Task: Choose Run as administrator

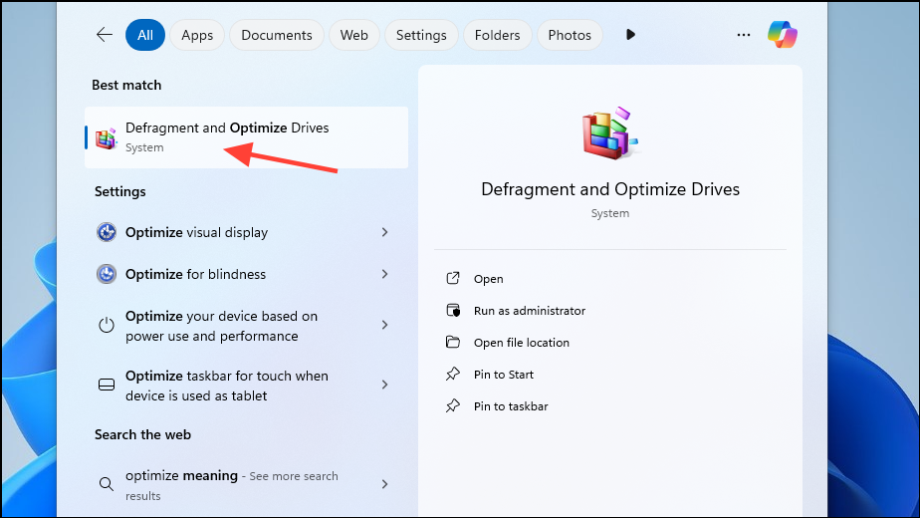Action: [x=530, y=311]
